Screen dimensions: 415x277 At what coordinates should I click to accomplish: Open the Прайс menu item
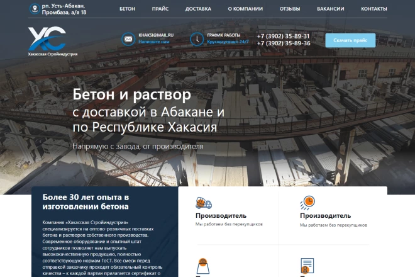point(160,9)
